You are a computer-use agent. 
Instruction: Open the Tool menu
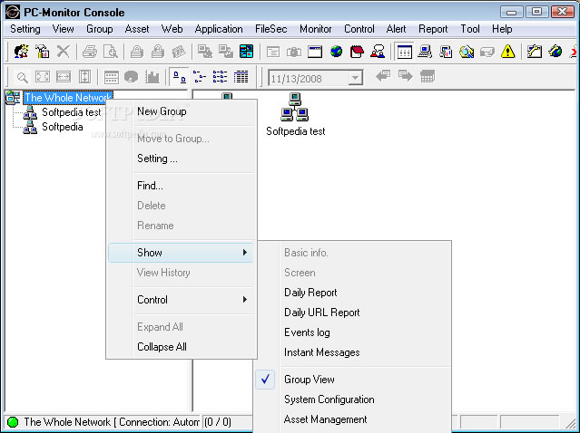click(x=470, y=29)
